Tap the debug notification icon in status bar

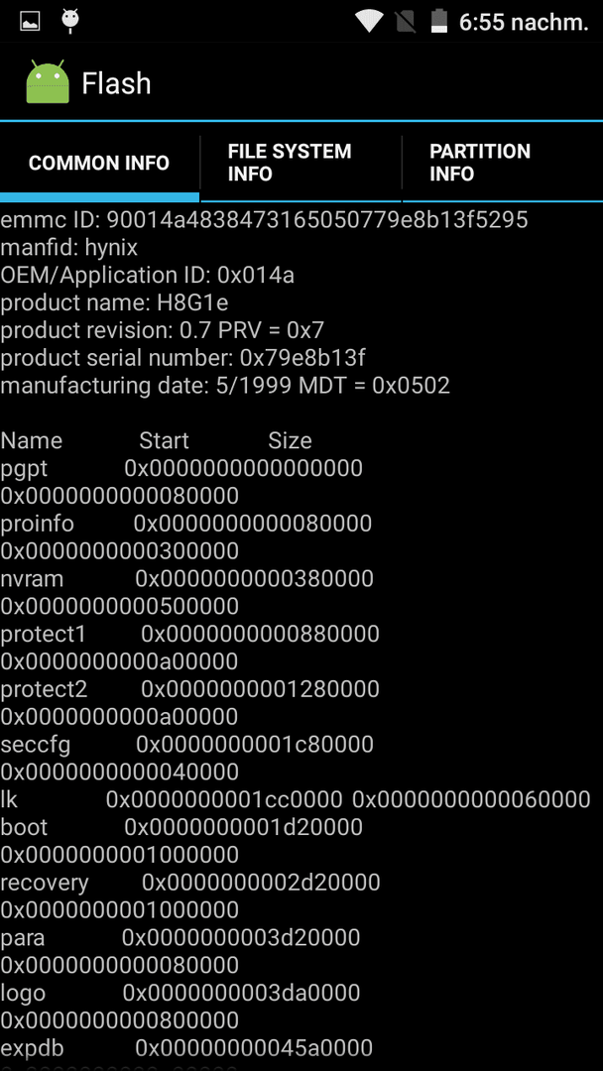pyautogui.click(x=69, y=21)
